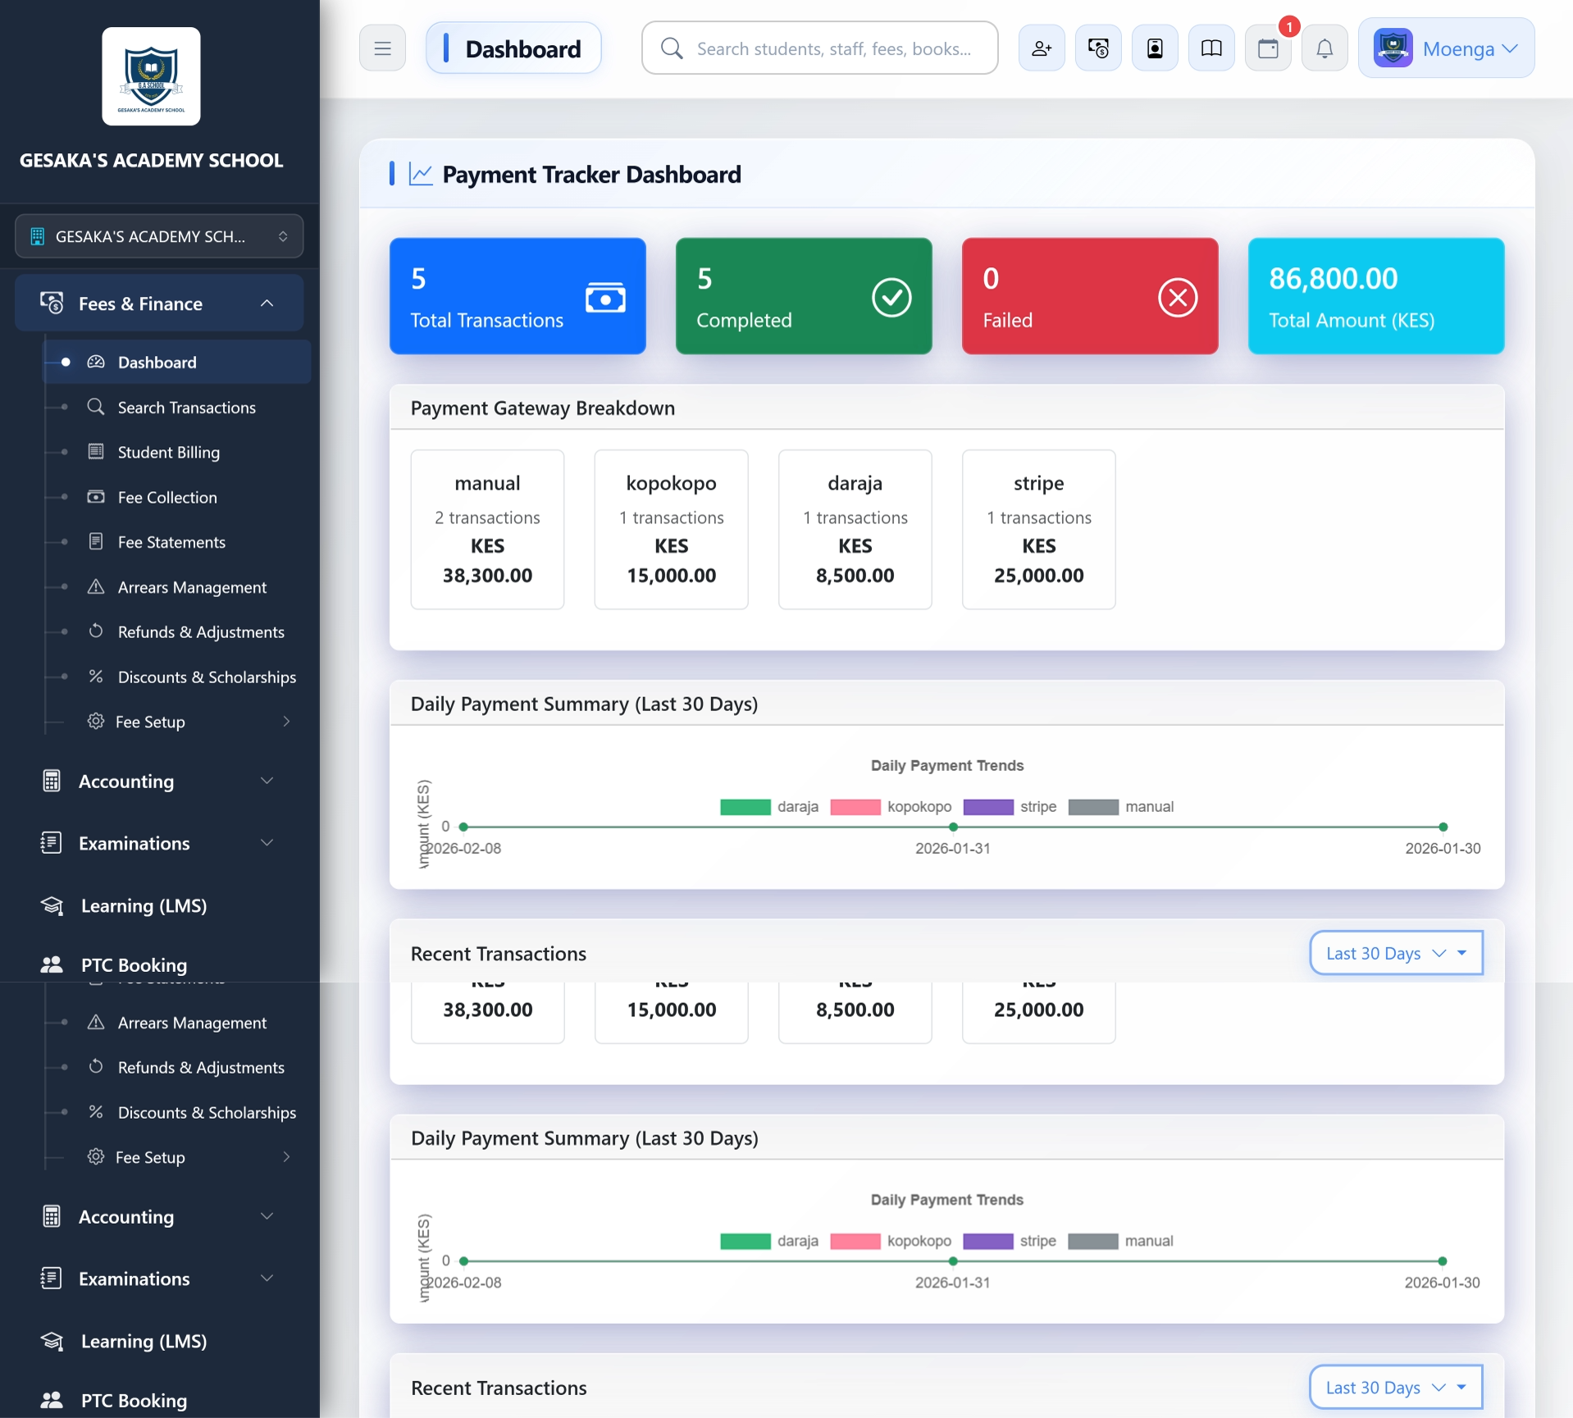
Task: Click the blue Total Transactions card
Action: point(517,296)
